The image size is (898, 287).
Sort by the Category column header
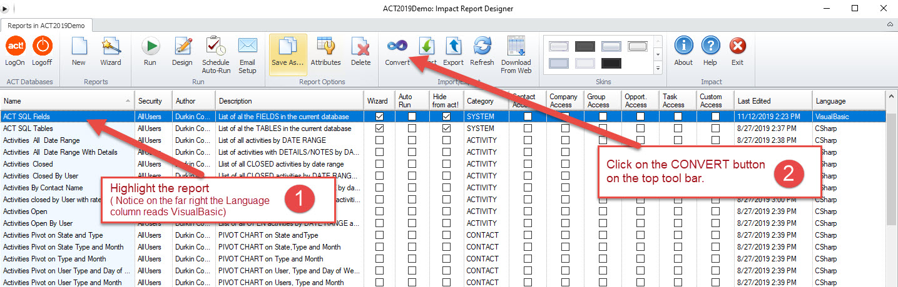(485, 101)
